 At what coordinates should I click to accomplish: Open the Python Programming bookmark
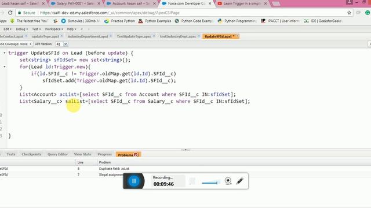237,21
